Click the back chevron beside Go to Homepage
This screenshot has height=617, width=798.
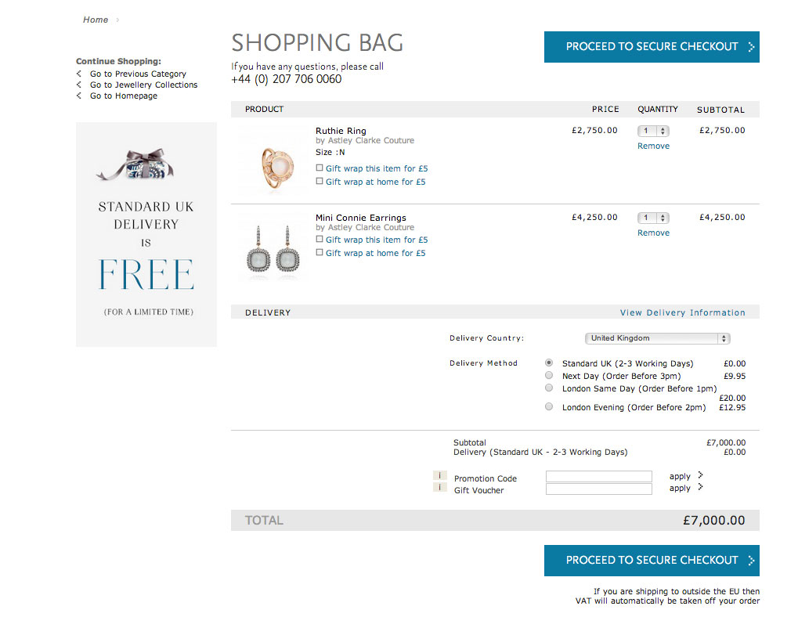click(x=79, y=96)
